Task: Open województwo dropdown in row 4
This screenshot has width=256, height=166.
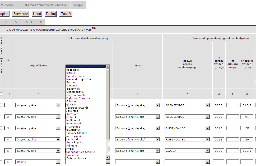Action: click(38, 139)
